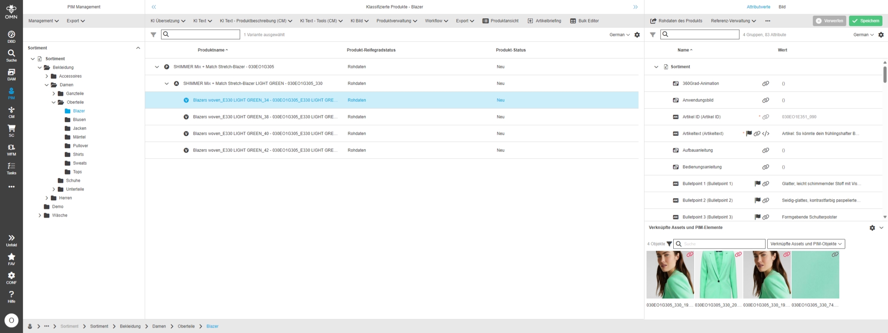Switch to the Bild tab
This screenshot has height=333, width=888.
point(782,7)
